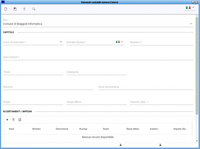Click the trash icon in top toolbar
Screen dimensions: 200x149
[24, 9]
